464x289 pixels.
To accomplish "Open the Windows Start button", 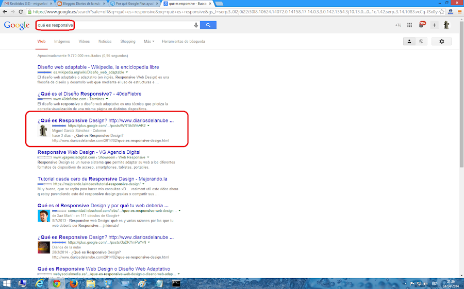I will (7, 284).
